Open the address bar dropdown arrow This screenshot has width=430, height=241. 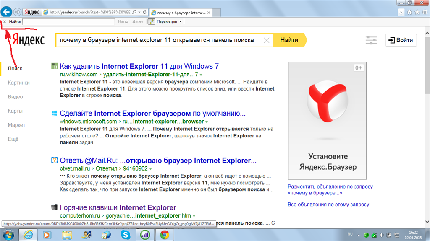pyautogui.click(x=139, y=12)
